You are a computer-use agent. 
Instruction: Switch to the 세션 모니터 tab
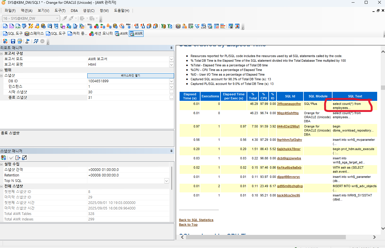coord(101,34)
